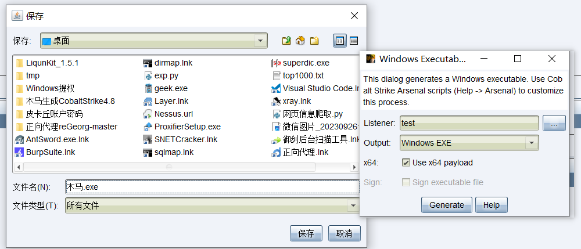Click Nessus.url link icon
Screen dimensions: 581x249
pyautogui.click(x=148, y=114)
